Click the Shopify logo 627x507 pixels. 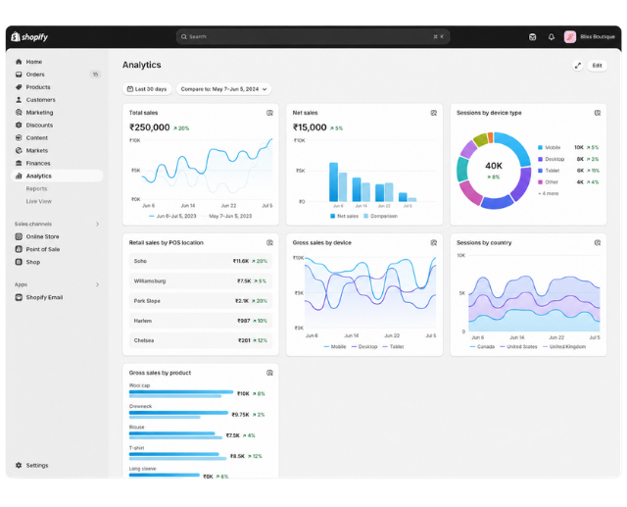click(x=29, y=37)
